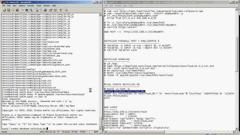Open the Edit menu in SecureCRT
This screenshot has height=135, width=240.
click(9, 6)
